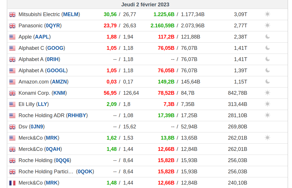Click the US flag beside Amazon.com

click(x=12, y=82)
